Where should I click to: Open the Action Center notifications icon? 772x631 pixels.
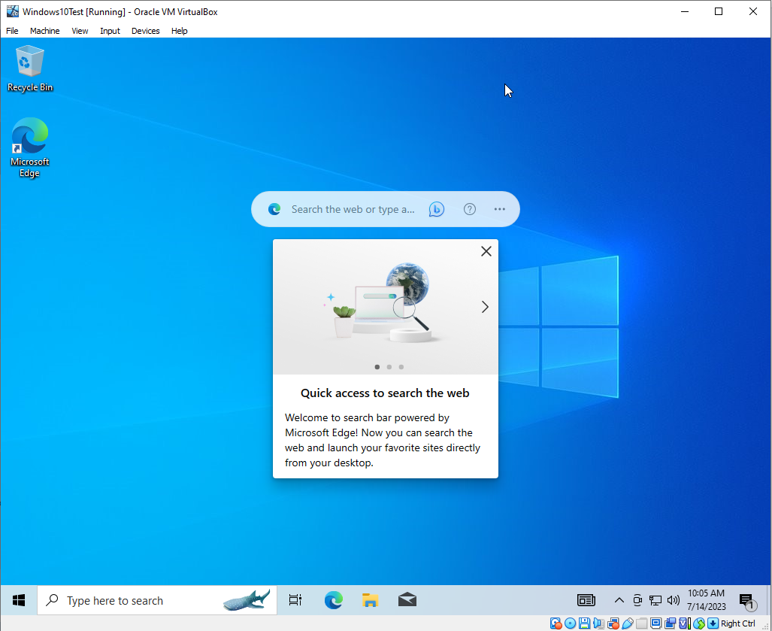747,600
